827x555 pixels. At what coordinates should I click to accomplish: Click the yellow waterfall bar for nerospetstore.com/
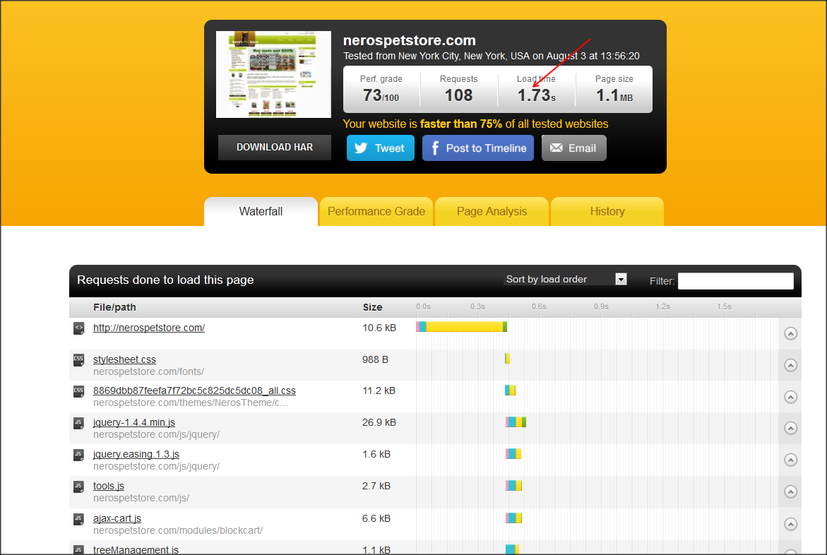465,327
